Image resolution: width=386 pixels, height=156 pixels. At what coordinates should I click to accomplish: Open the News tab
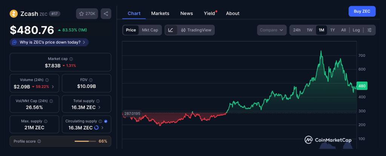[187, 13]
